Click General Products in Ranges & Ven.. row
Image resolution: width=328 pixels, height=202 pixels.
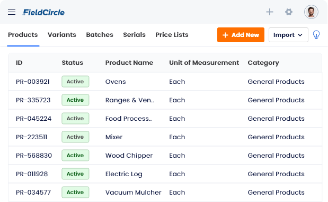coord(276,100)
